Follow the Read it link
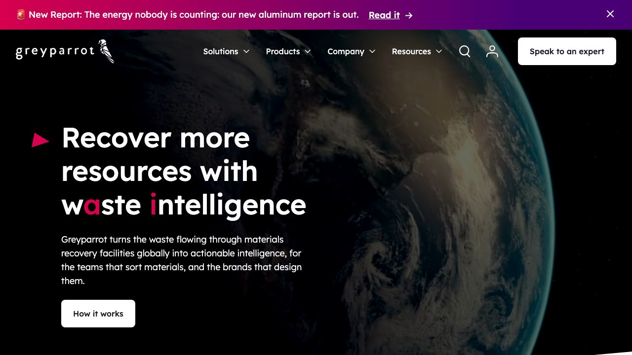The width and height of the screenshot is (632, 355). click(384, 15)
